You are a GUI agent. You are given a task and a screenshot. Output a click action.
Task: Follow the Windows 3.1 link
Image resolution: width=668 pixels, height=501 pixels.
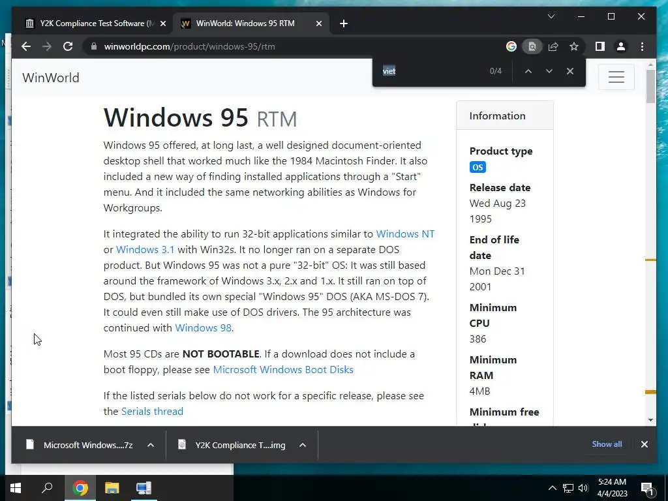(145, 250)
